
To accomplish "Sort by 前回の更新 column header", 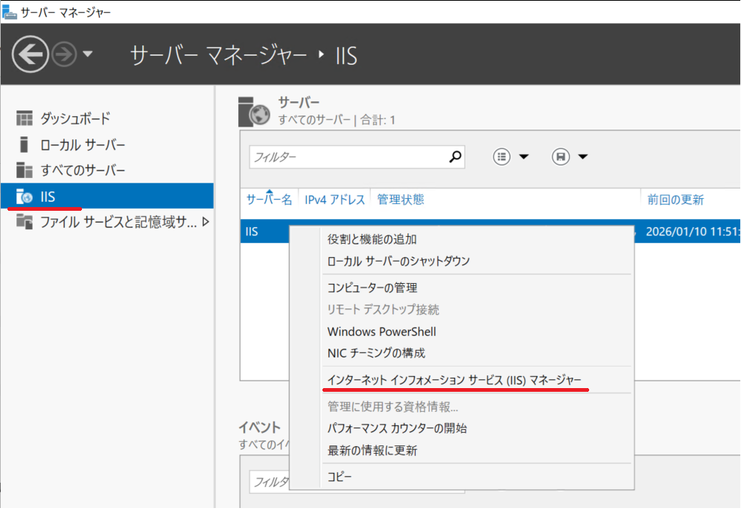I will coord(675,200).
